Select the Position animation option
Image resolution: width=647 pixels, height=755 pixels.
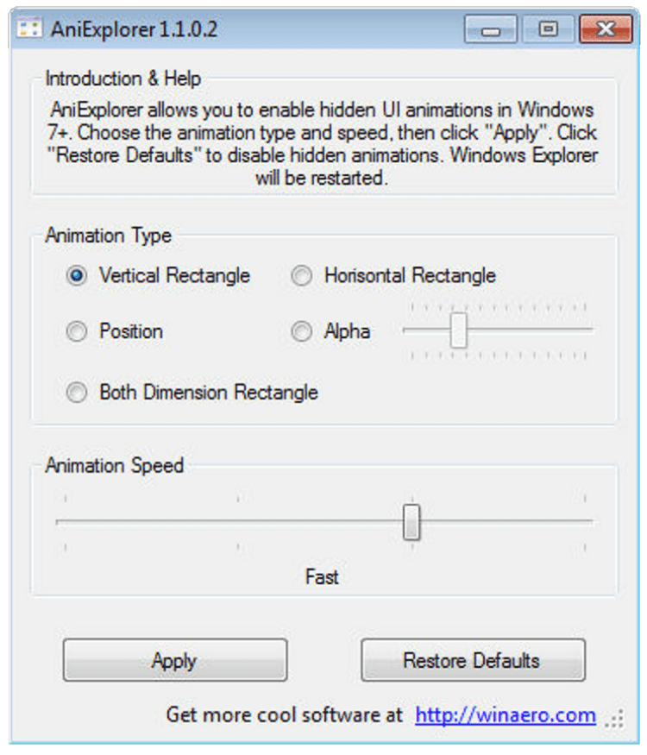(78, 331)
